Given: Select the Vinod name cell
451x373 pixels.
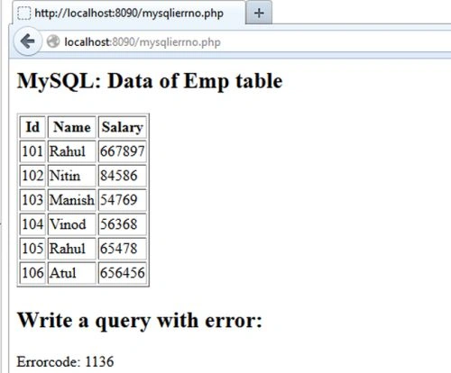Looking at the screenshot, I should [72, 224].
